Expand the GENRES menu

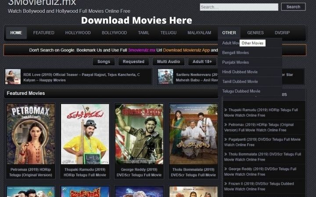pos(255,33)
